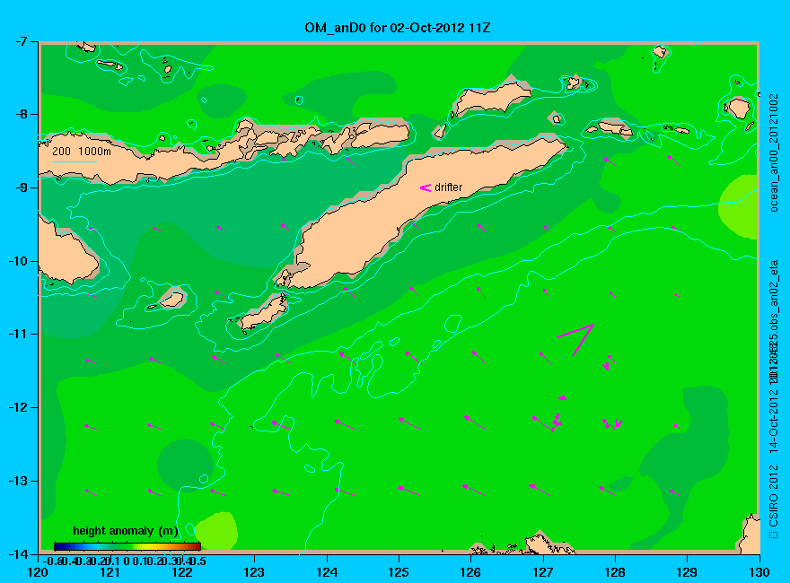Click the vertical 'CSIRO 2012' copyright text
This screenshot has width=790, height=583.
coord(775,496)
